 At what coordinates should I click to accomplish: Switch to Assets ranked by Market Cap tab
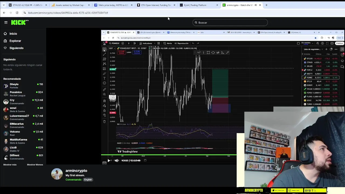(x=71, y=5)
